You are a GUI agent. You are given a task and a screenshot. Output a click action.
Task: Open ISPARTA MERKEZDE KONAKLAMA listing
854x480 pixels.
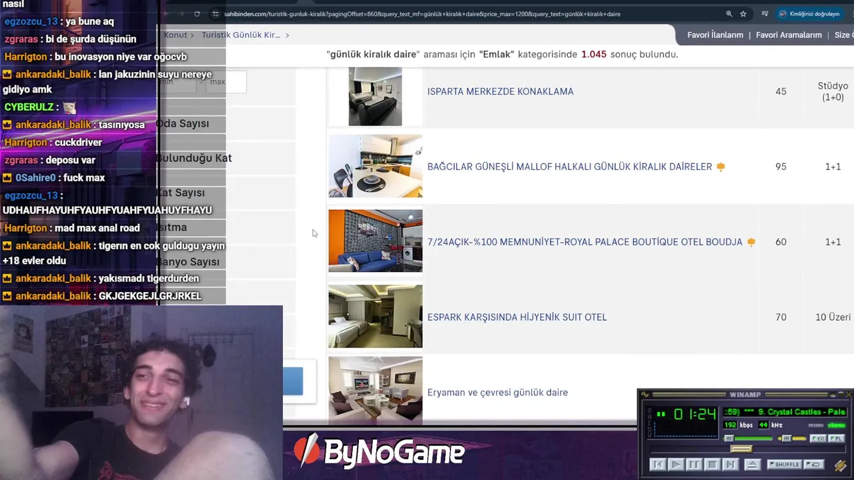click(x=500, y=91)
